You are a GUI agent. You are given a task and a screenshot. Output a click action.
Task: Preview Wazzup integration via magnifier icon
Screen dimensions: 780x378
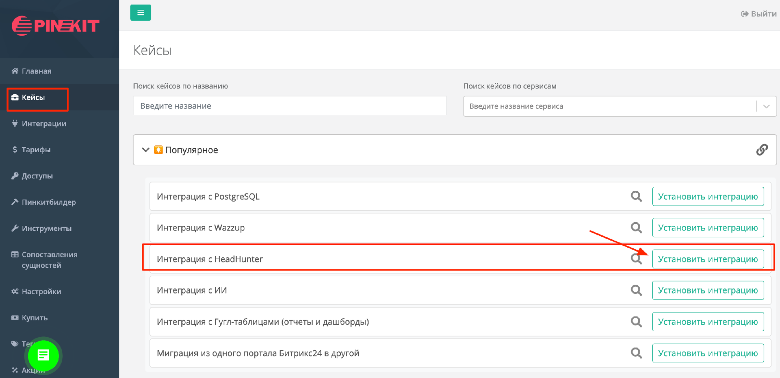[x=636, y=228]
